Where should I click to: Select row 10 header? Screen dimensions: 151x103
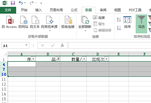tap(4, 74)
